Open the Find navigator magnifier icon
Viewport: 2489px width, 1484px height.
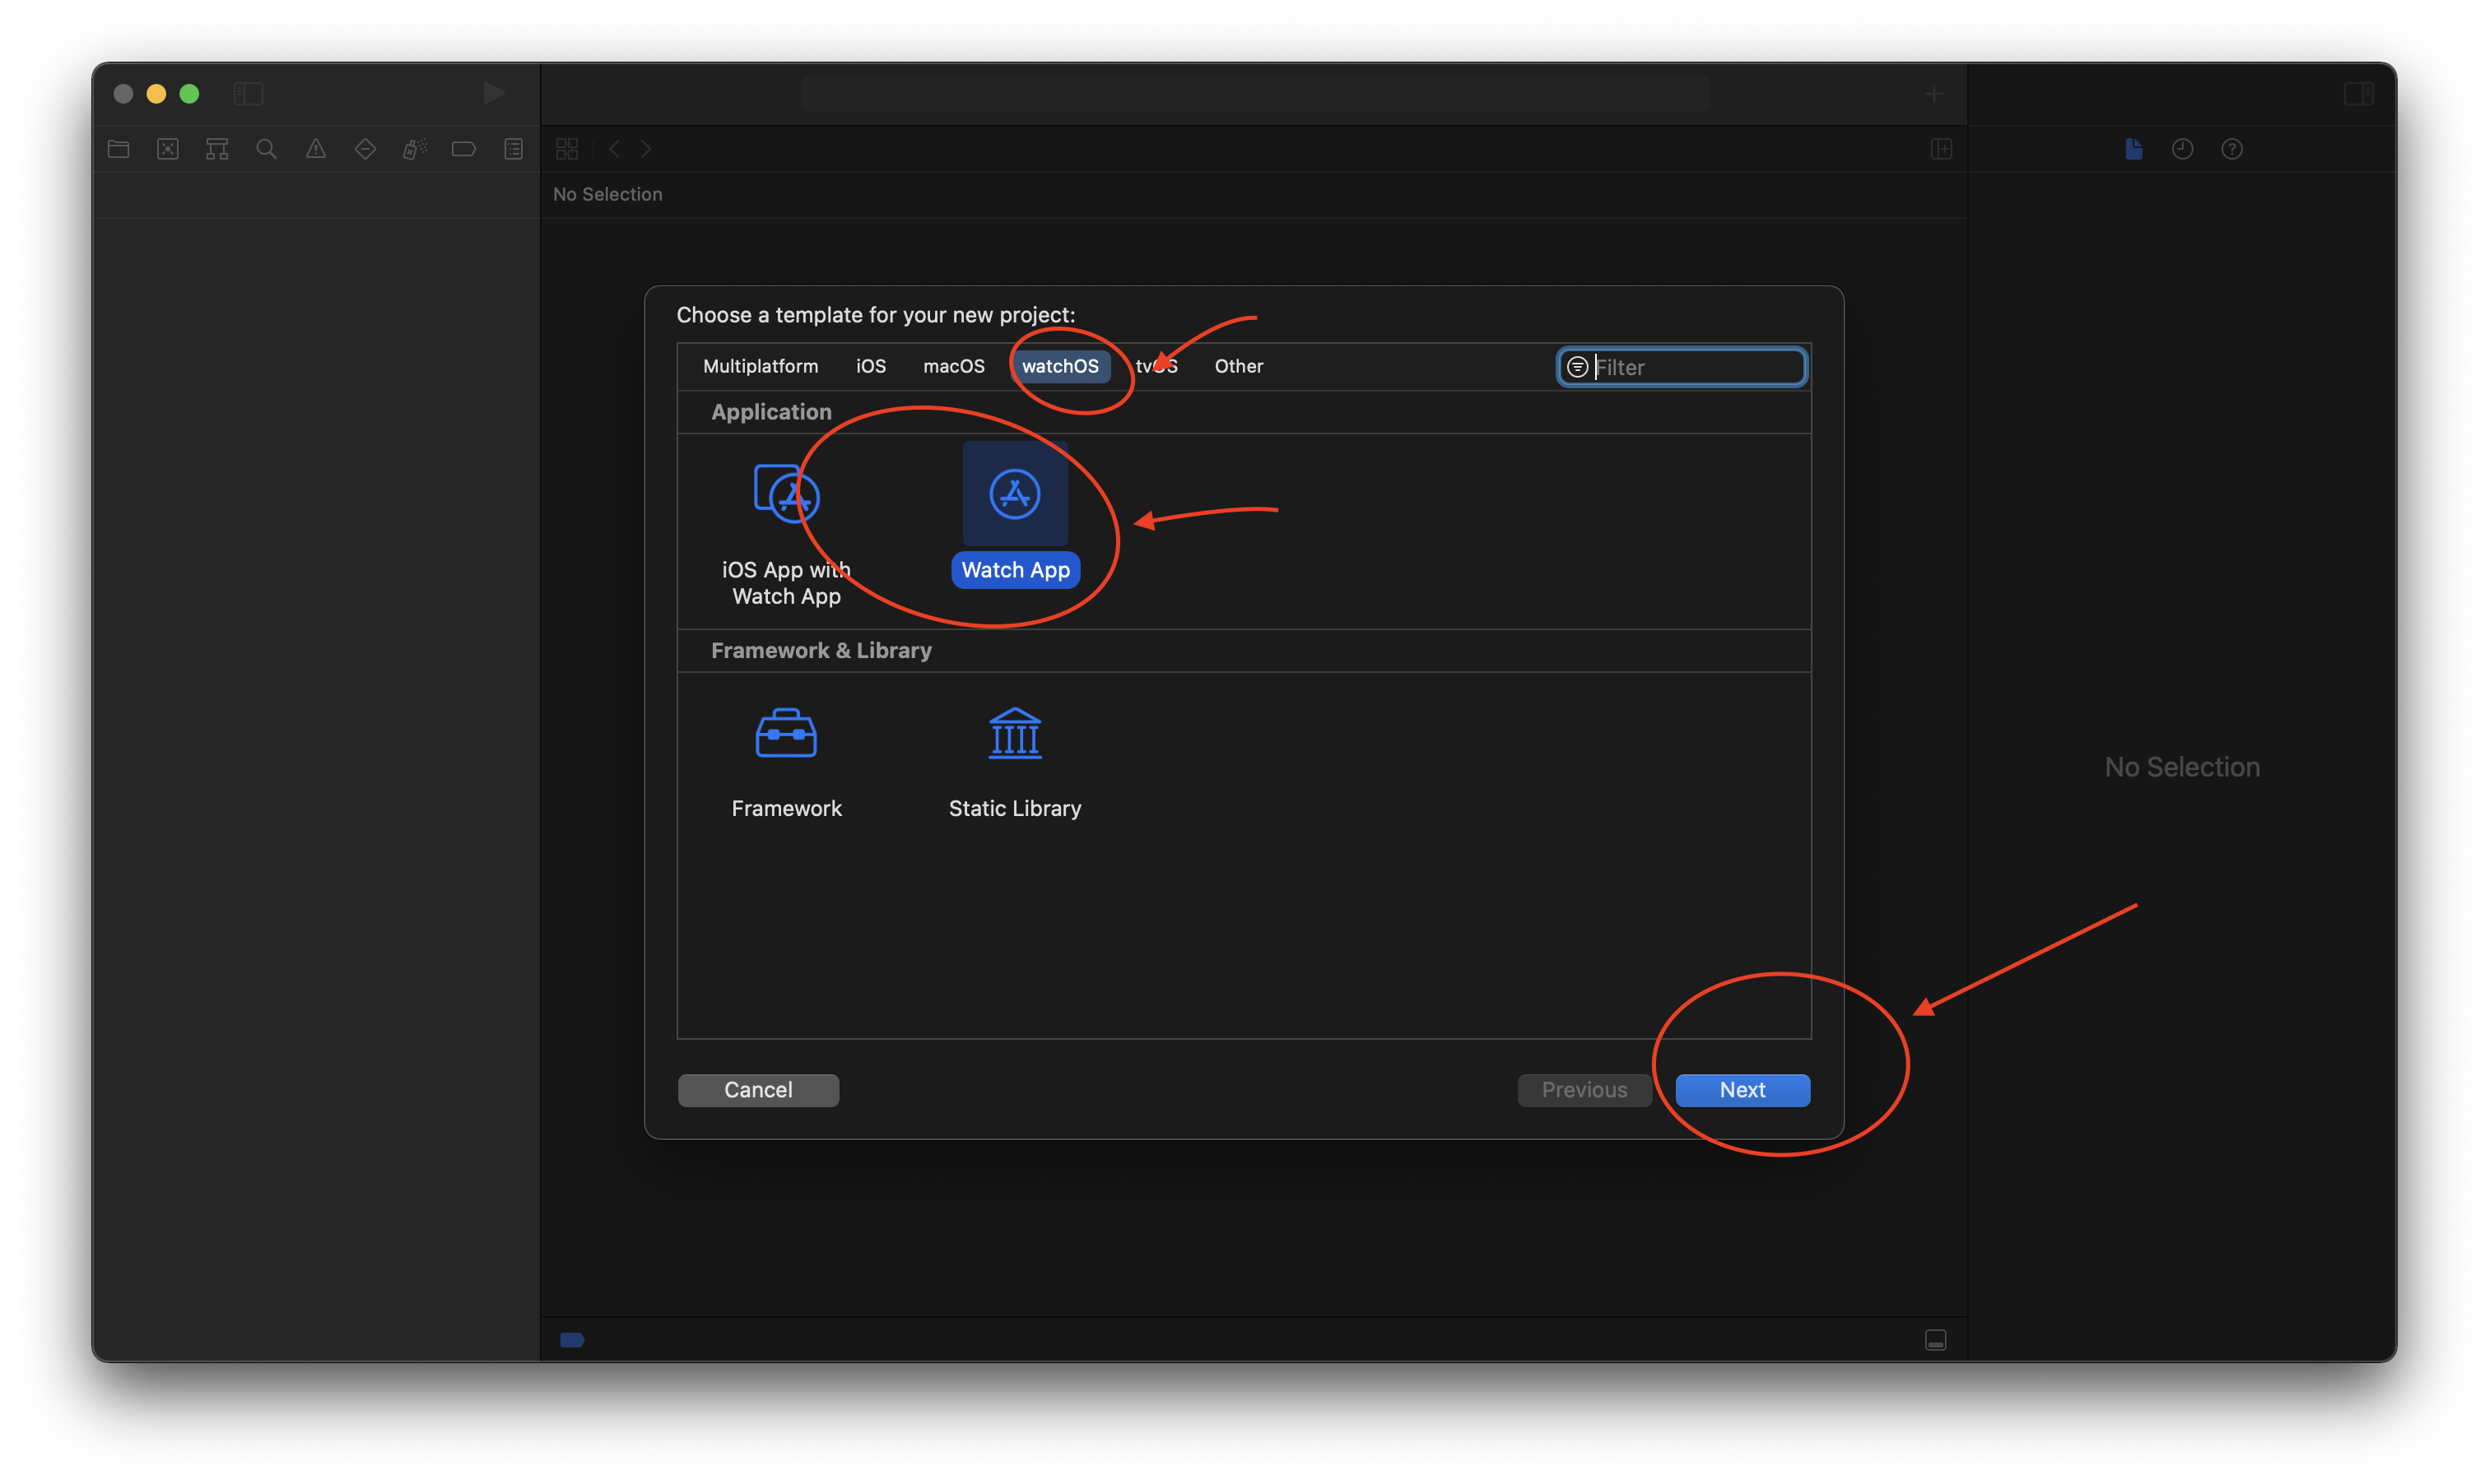tap(266, 149)
